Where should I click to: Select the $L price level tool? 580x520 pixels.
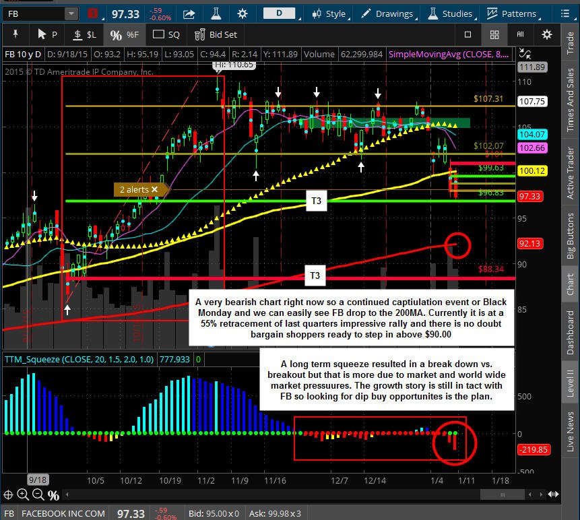pos(85,35)
